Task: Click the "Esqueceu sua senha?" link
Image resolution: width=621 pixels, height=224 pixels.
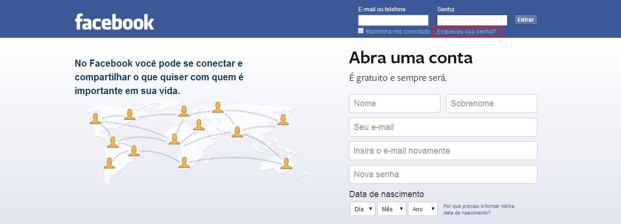Action: [466, 32]
